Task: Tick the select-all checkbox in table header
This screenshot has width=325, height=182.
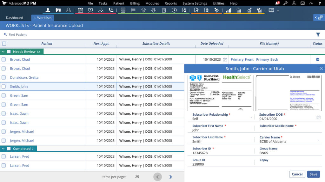Action: (x=4, y=44)
